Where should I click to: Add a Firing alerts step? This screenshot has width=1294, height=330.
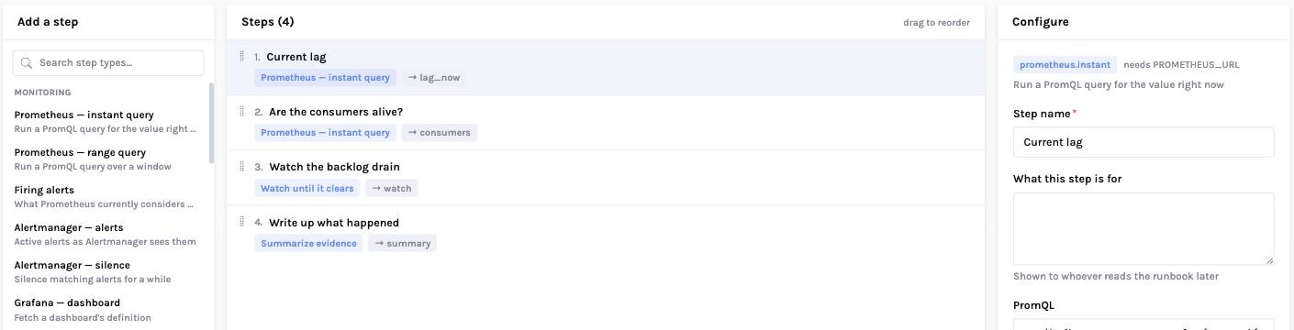pos(106,196)
